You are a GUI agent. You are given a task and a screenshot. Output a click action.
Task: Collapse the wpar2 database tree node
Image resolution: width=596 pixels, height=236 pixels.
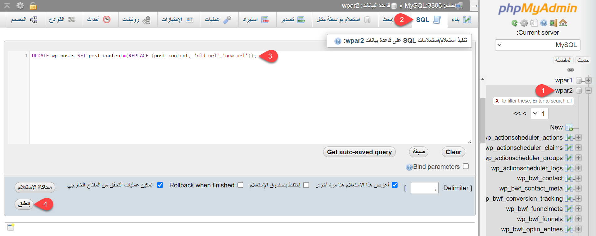[x=588, y=90]
